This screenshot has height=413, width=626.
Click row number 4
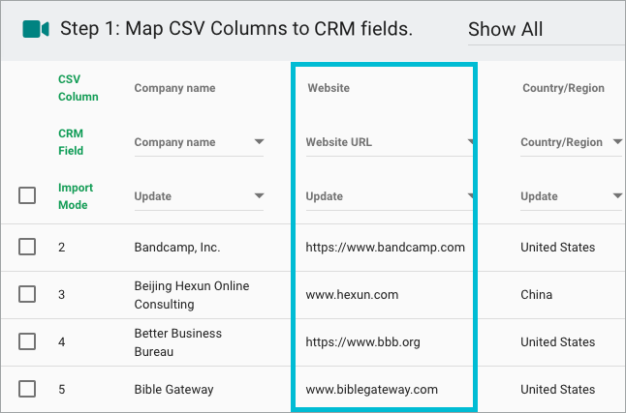tap(61, 342)
